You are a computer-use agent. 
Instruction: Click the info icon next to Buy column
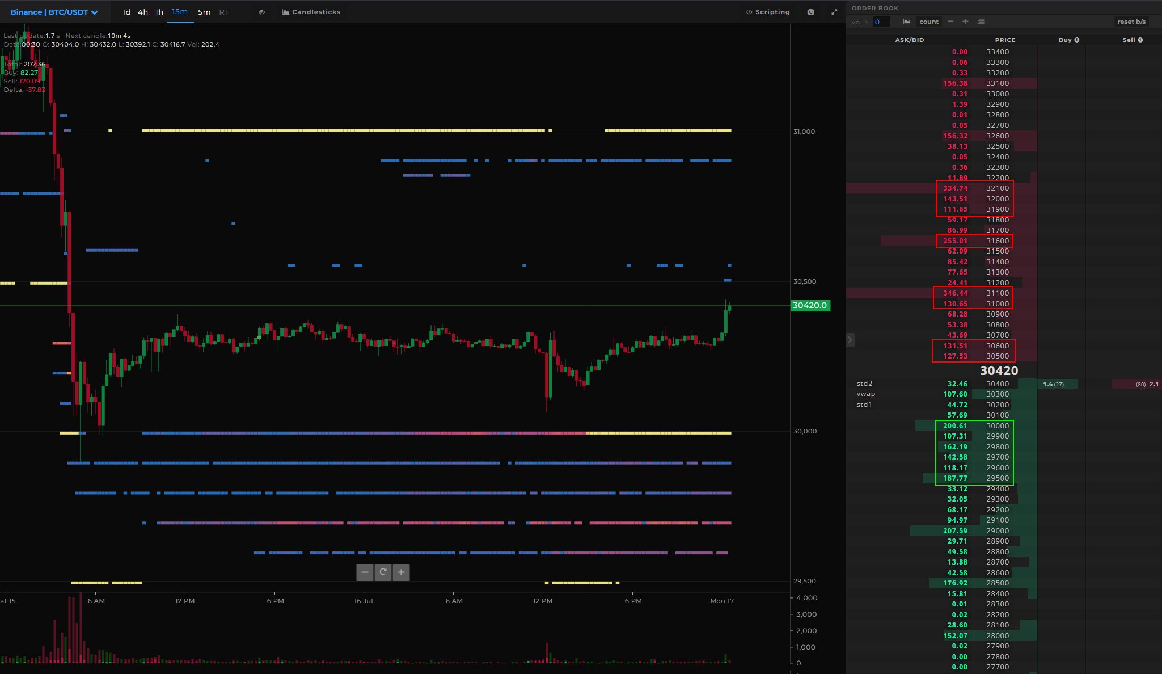(1077, 40)
